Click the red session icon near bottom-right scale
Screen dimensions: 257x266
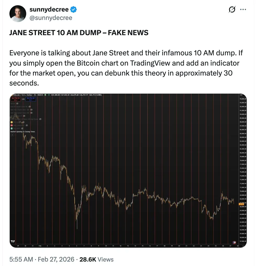coord(235,242)
